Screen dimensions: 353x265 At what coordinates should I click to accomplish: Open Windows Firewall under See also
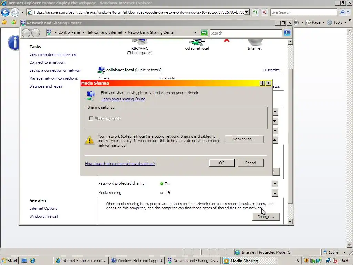click(43, 216)
